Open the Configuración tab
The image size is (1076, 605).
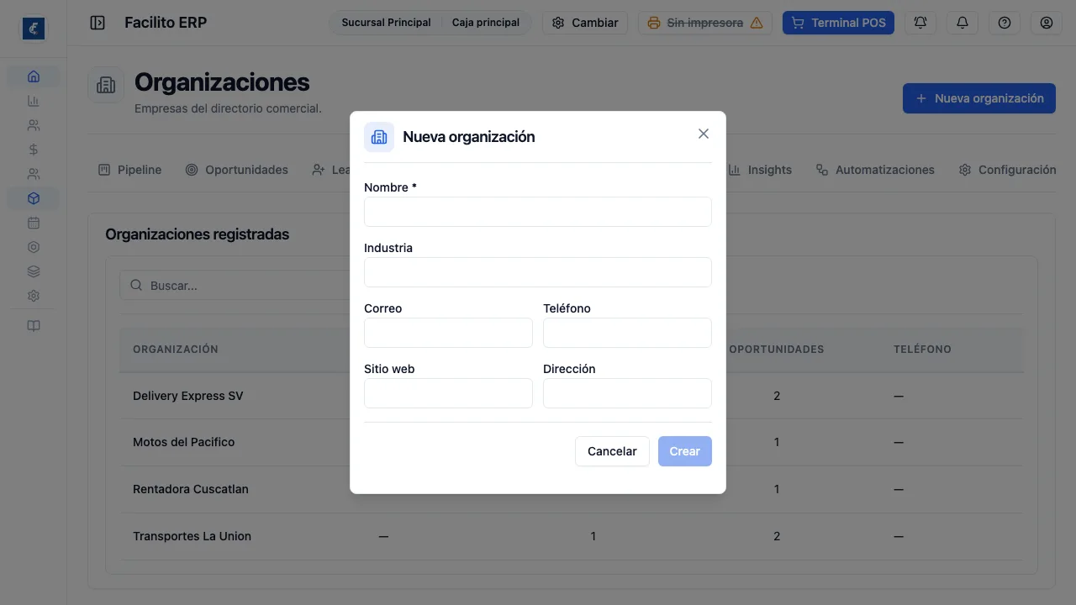1007,170
